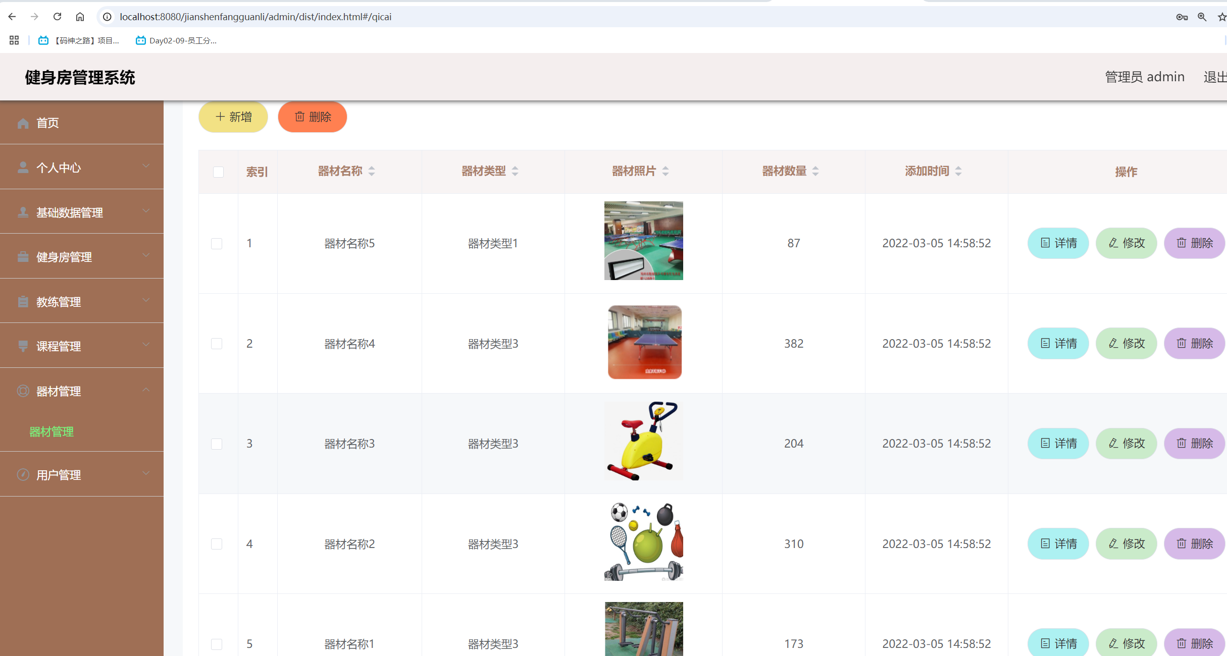Click the trash icon on the 删除 button
Viewport: 1227px width, 656px height.
[300, 117]
